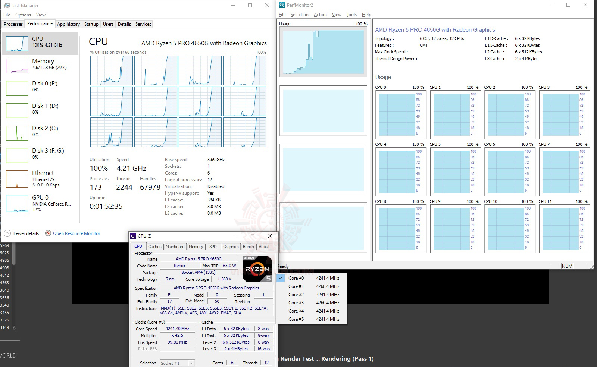
Task: Click the PerfMonitor2 overall Usage graph
Action: click(x=323, y=52)
